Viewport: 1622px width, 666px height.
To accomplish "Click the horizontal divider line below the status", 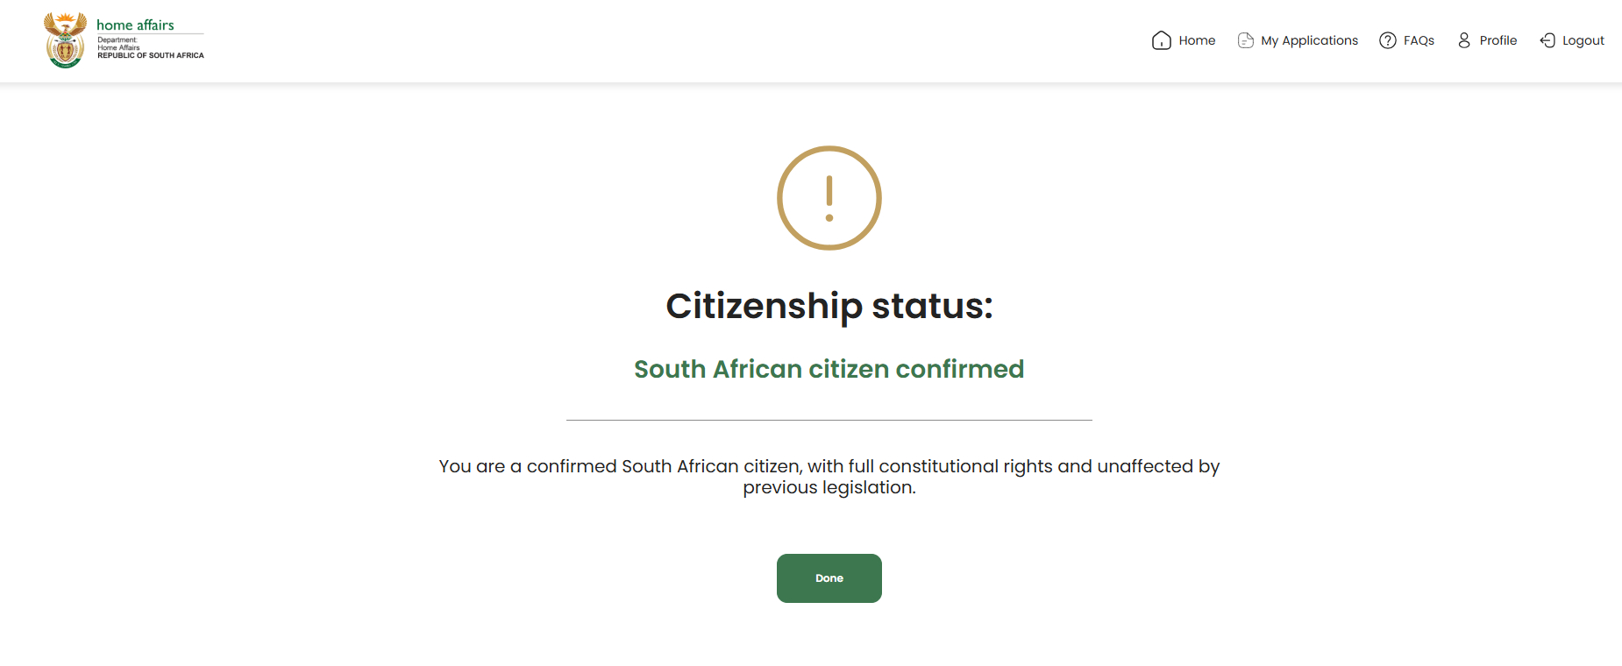I will click(829, 420).
